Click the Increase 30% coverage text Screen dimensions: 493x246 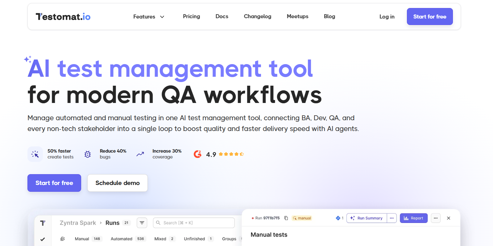point(167,154)
